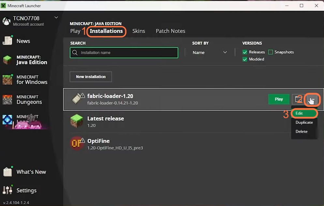Viewport: 324px width, 206px height.
Task: Choose Duplicate from the context menu
Action: [x=304, y=122]
